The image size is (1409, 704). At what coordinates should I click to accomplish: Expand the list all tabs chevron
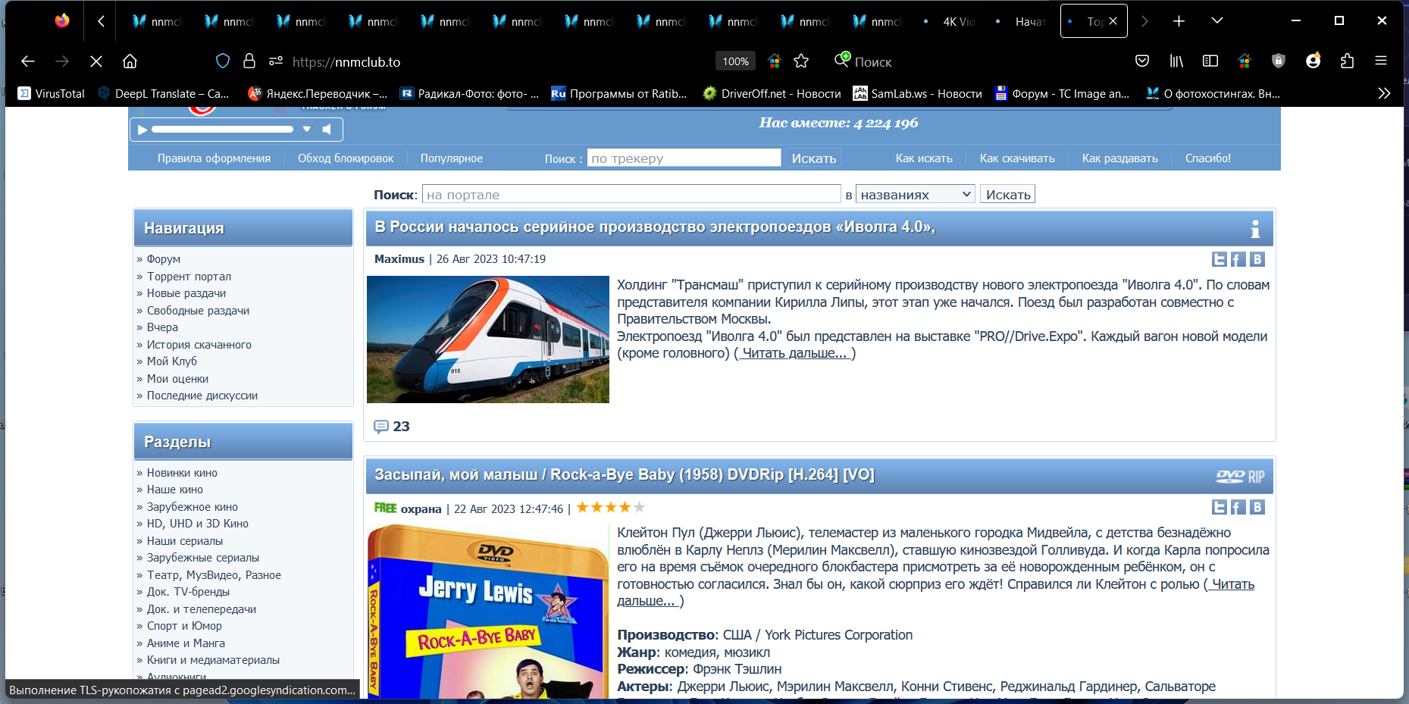click(x=1216, y=21)
